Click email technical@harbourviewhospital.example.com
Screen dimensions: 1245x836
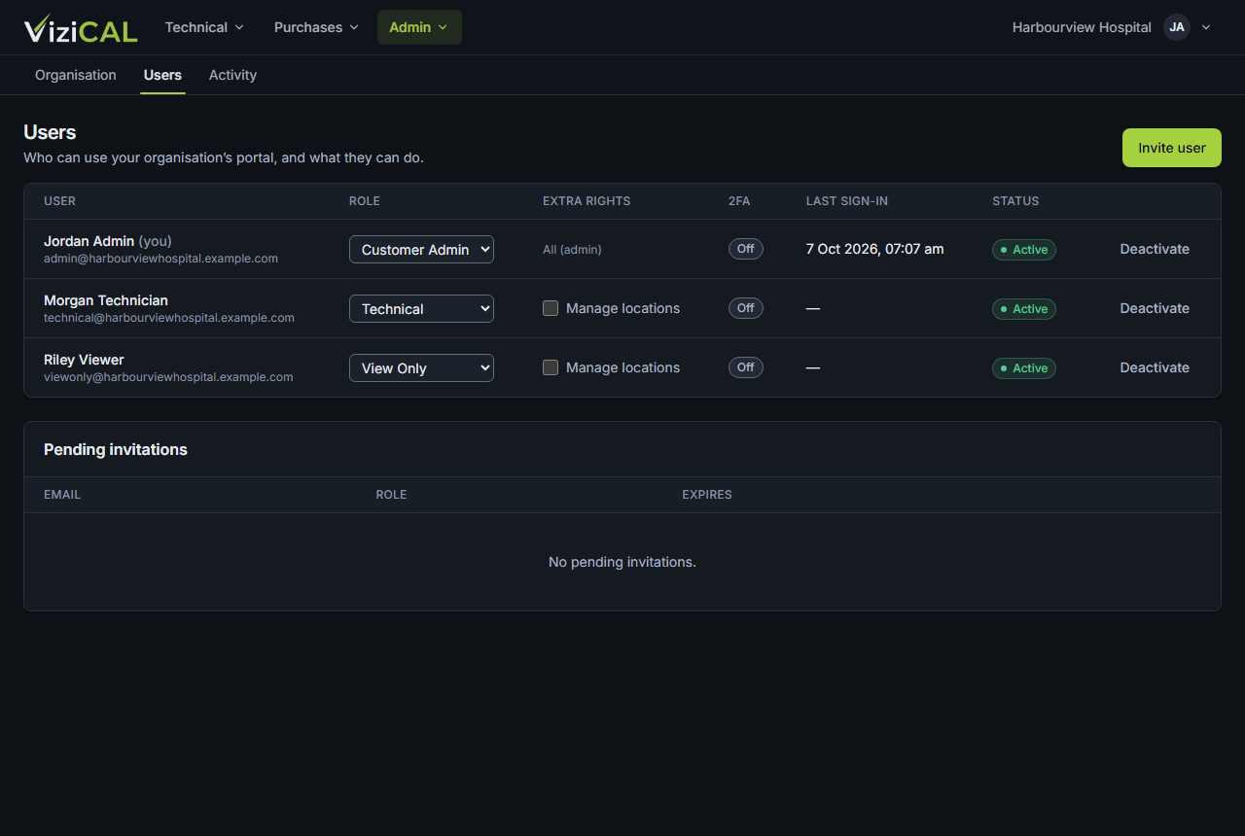pos(169,318)
